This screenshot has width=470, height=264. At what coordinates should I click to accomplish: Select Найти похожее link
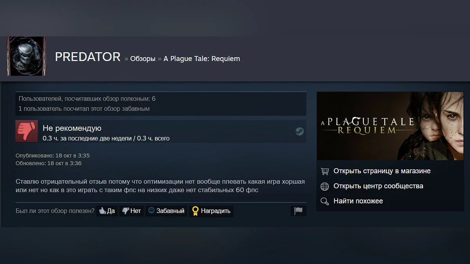(358, 201)
